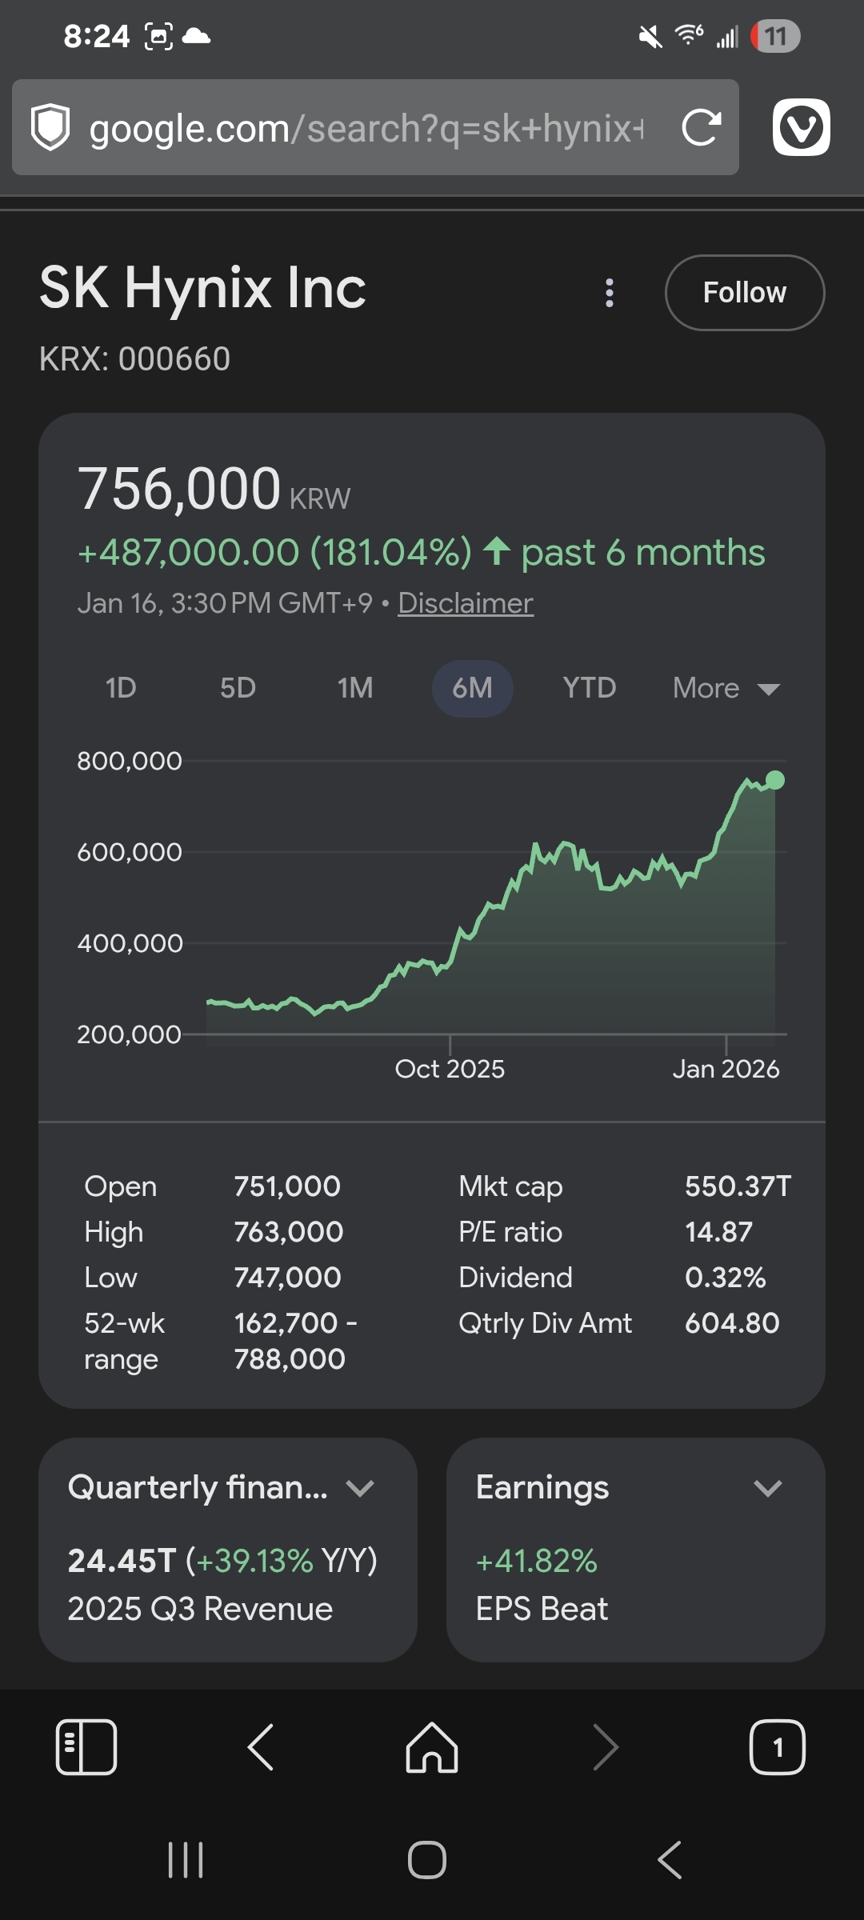Open Android recent apps button
This screenshot has height=1920, width=864.
click(186, 1860)
